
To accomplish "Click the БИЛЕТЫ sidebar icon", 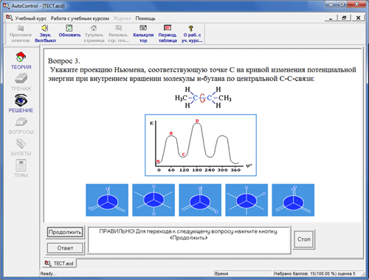I will click(x=21, y=147).
